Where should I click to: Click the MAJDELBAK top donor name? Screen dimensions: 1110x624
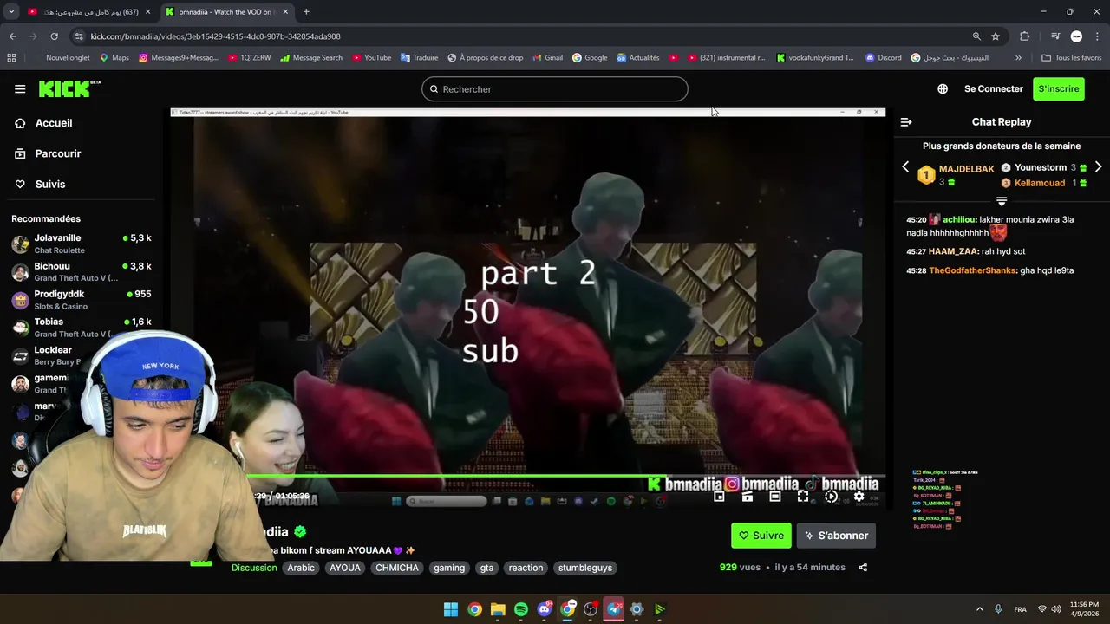(x=966, y=169)
